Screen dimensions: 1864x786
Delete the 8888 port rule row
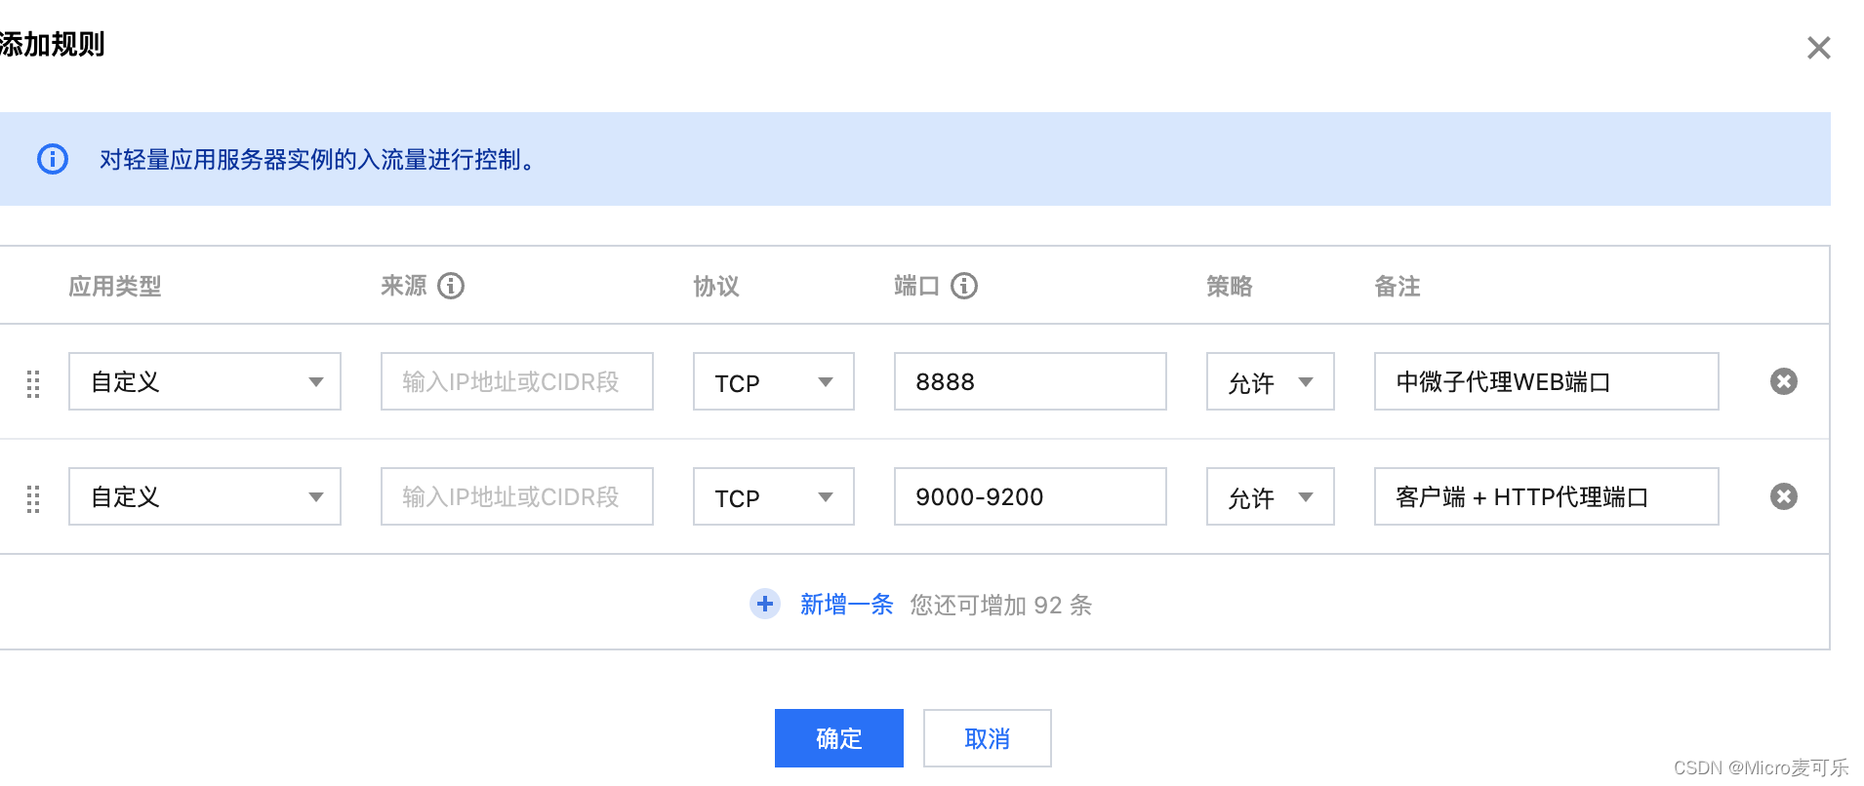1784,381
